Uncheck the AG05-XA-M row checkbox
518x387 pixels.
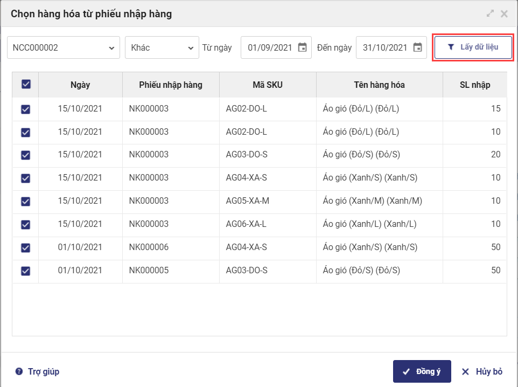pyautogui.click(x=25, y=201)
